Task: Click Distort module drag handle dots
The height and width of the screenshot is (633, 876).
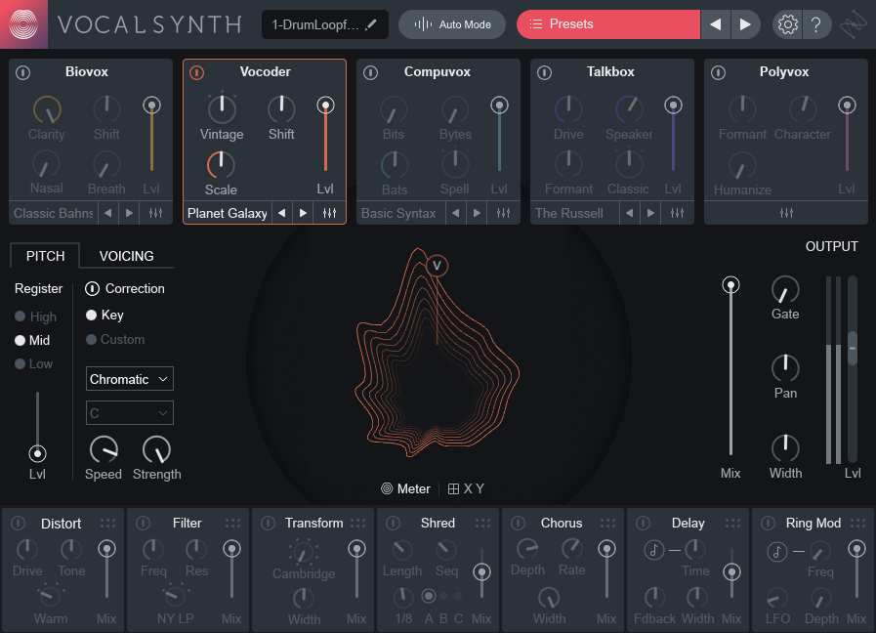Action: (x=107, y=523)
